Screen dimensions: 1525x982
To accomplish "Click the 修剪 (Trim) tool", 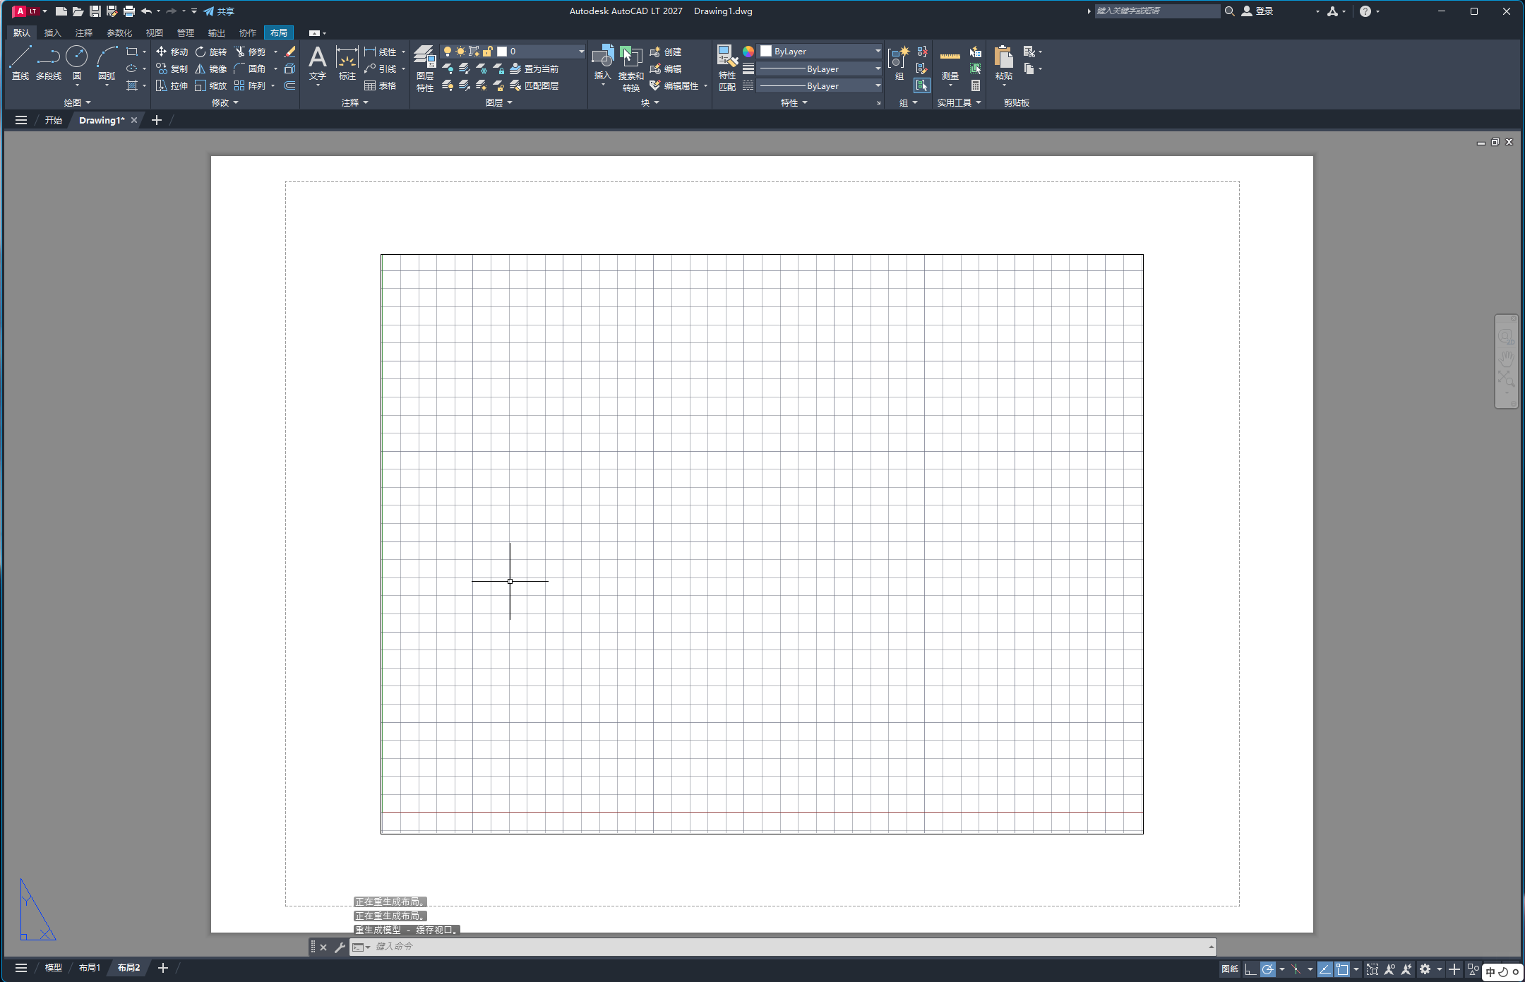I will [x=250, y=52].
